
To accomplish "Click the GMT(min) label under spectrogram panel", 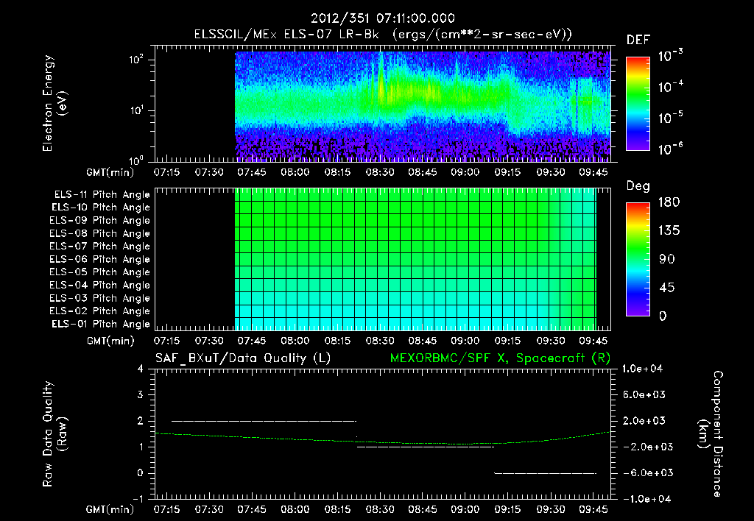I will [x=110, y=172].
